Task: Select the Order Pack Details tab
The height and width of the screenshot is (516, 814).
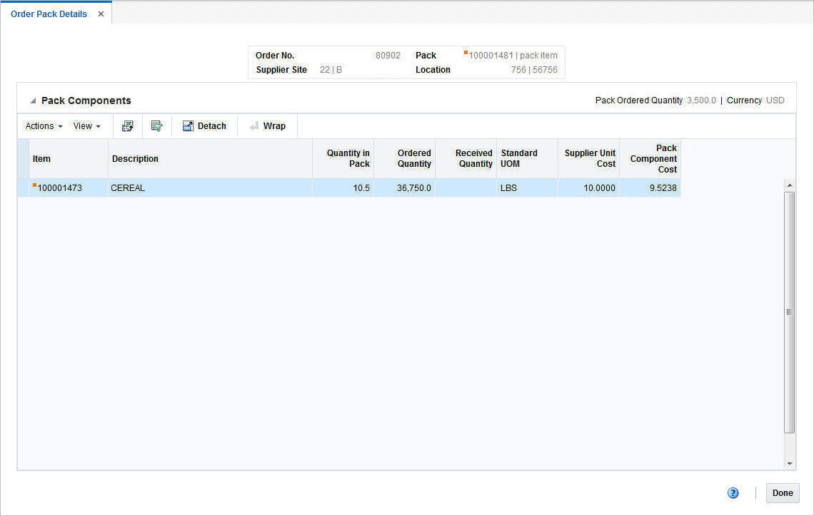Action: tap(49, 14)
